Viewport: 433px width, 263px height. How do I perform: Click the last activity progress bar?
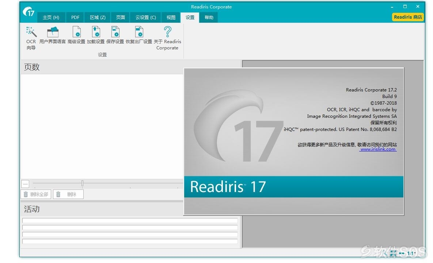tap(130, 241)
